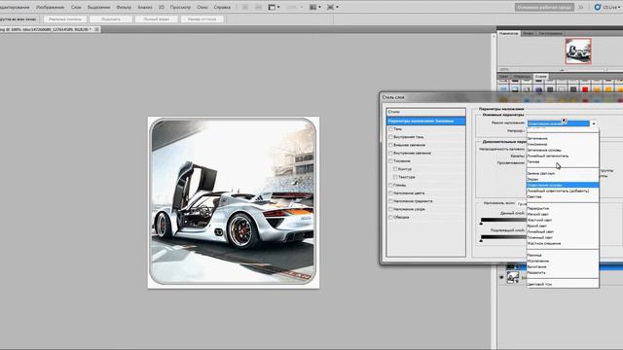Choose Мягкий свет blend mode
The width and height of the screenshot is (623, 350).
coord(563,214)
